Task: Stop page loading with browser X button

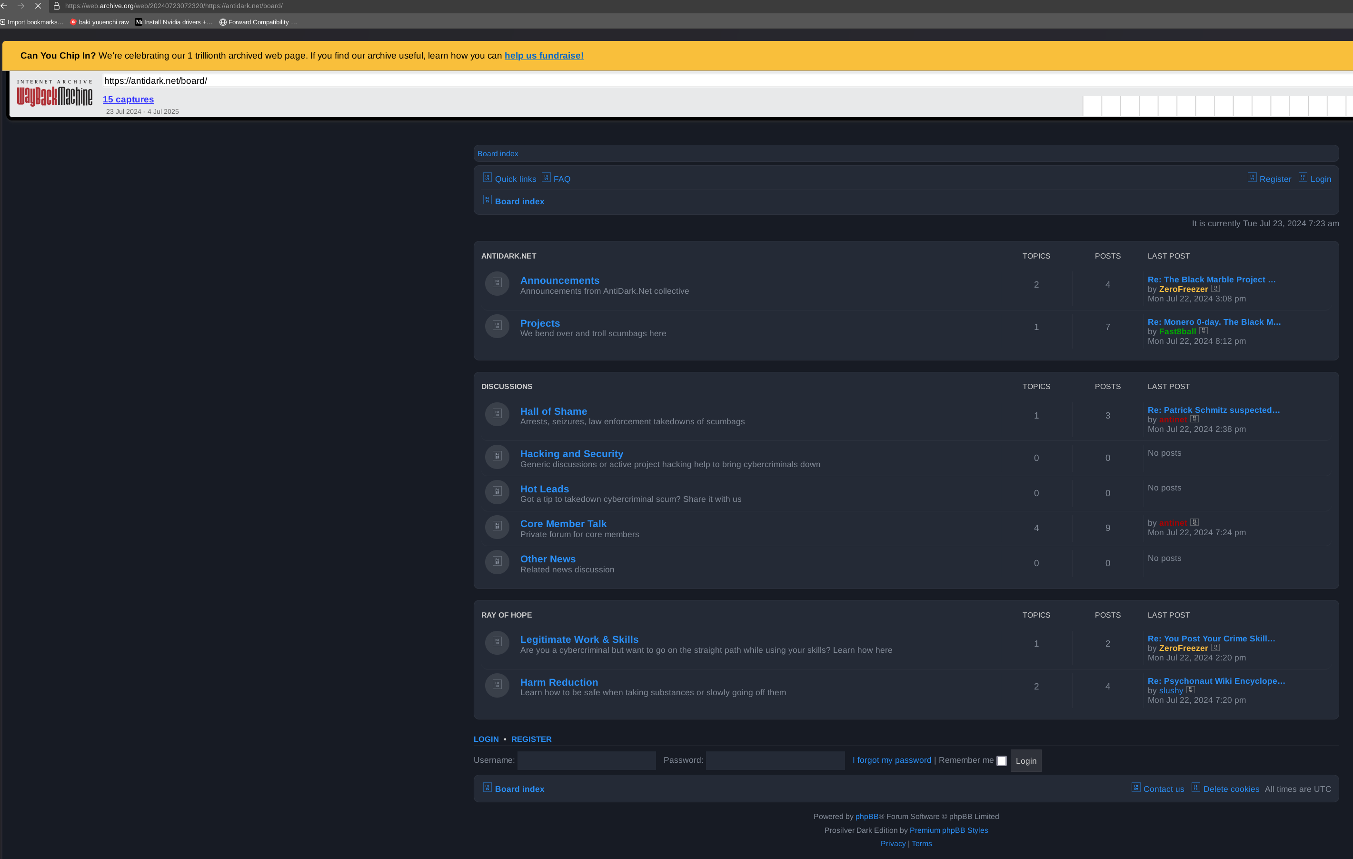Action: click(38, 6)
